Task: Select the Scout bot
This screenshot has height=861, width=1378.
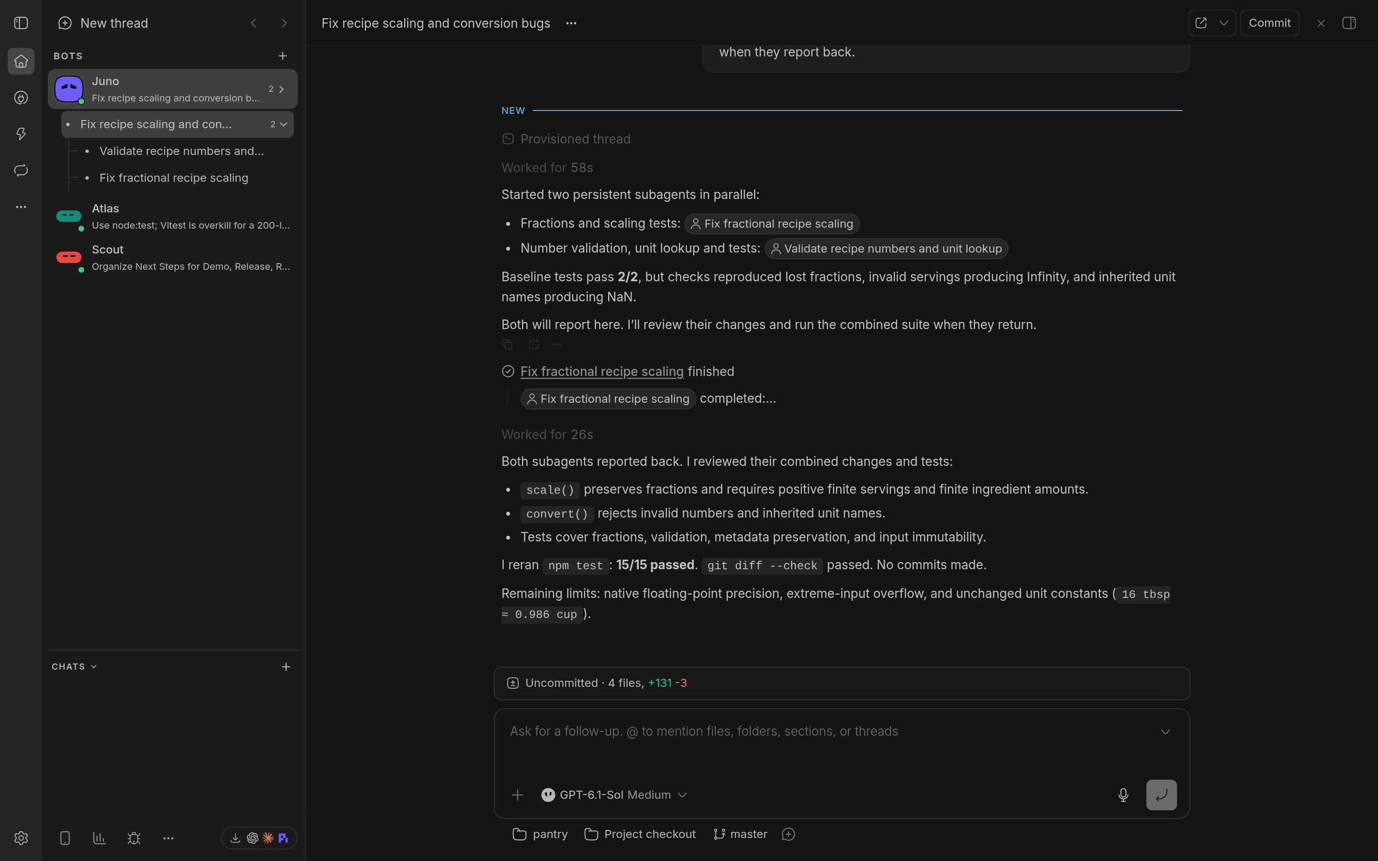Action: click(x=173, y=257)
